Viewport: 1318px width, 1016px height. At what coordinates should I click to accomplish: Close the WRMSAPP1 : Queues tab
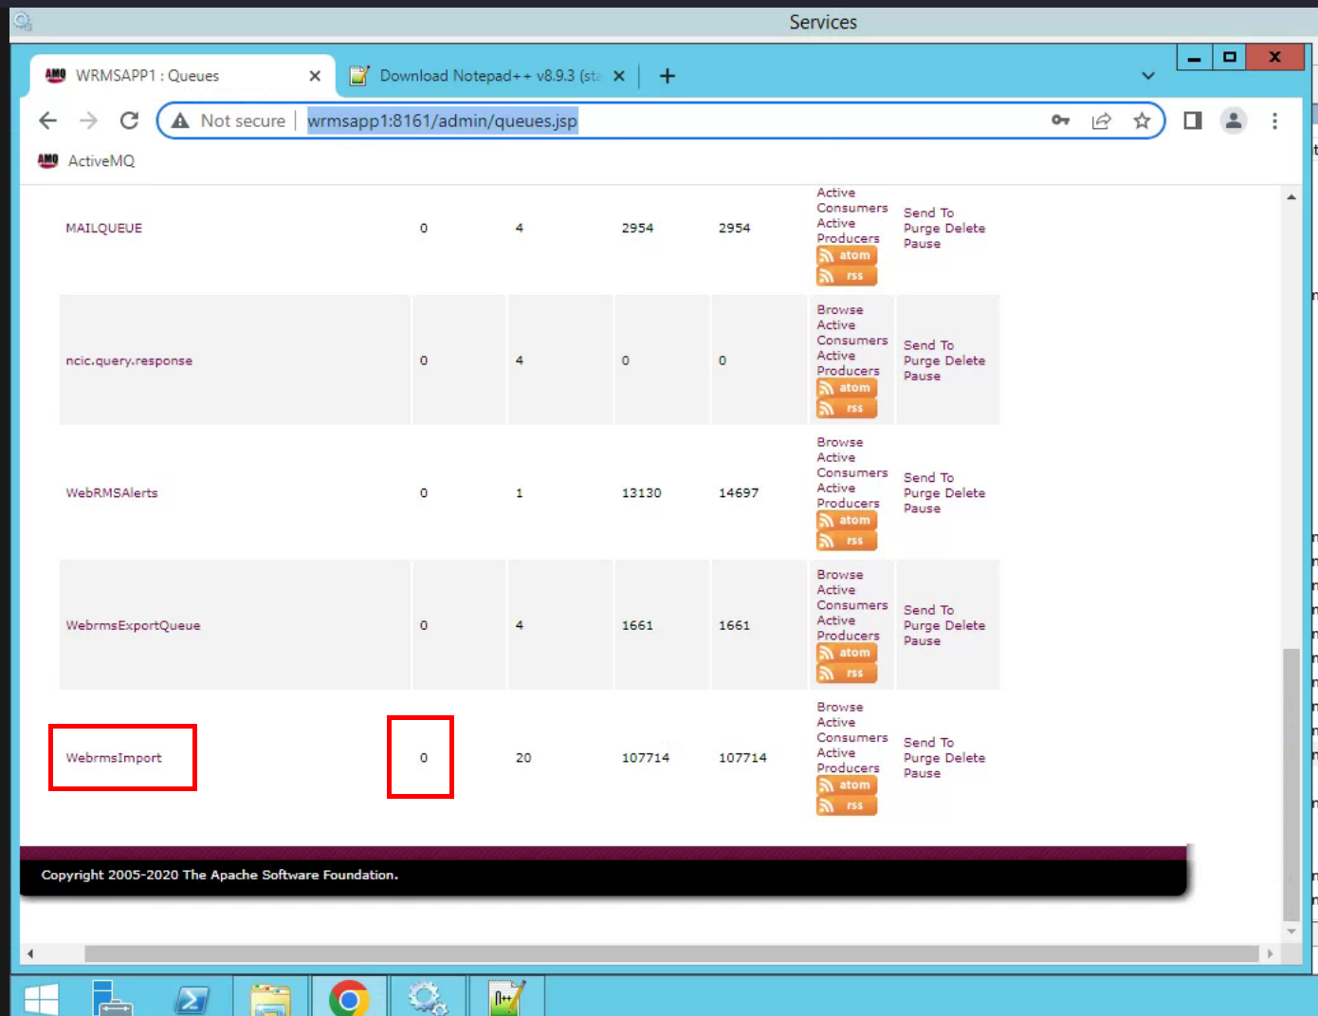click(315, 76)
